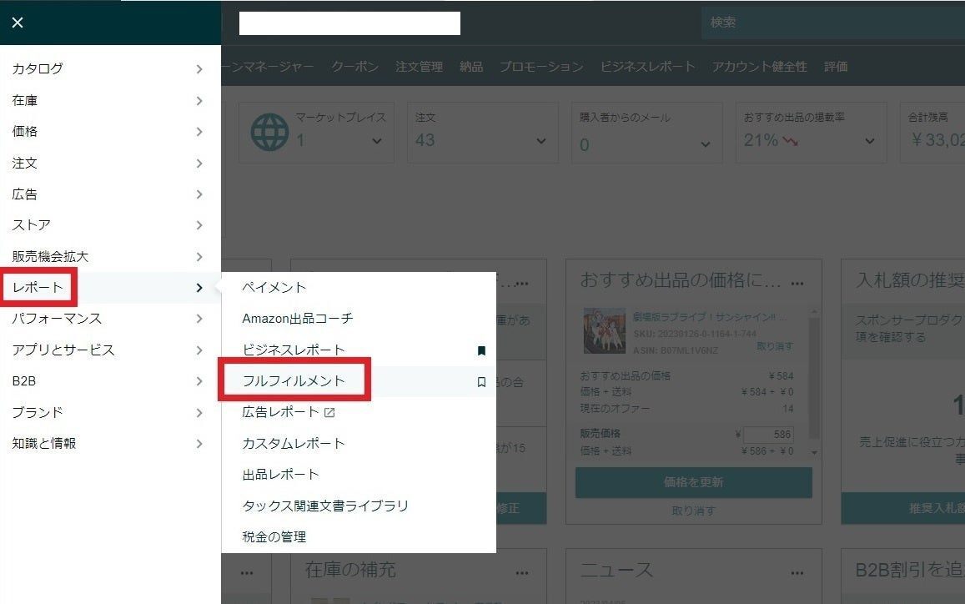Open 評価 in the top navigation
This screenshot has width=965, height=604.
[x=836, y=67]
